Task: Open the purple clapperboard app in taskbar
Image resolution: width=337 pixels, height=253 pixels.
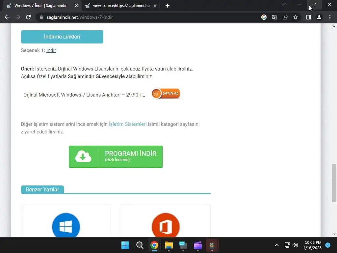Action: [x=198, y=245]
